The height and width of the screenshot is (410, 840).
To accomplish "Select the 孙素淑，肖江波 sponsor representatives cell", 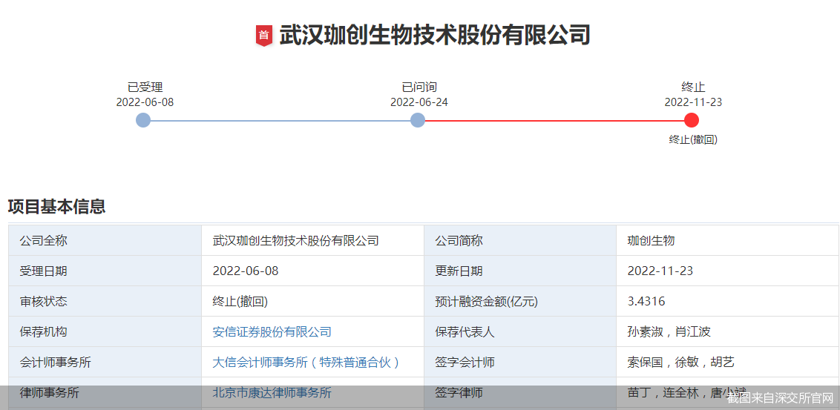I will coord(669,332).
